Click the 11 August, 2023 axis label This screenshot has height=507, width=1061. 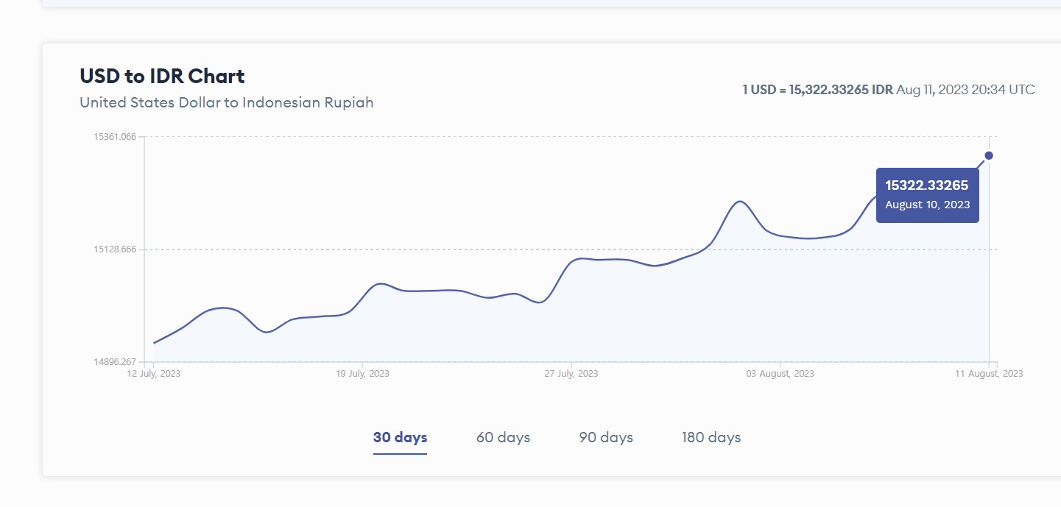click(989, 374)
